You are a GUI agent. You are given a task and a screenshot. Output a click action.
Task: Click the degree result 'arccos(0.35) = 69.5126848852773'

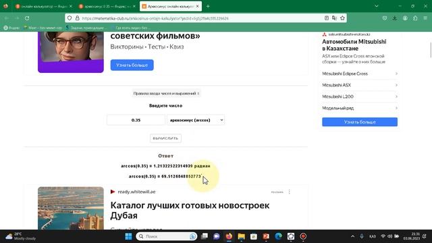(165, 176)
